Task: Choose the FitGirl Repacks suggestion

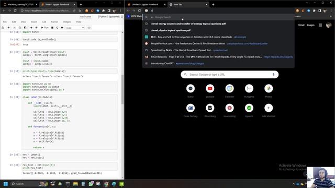Action: pyautogui.click(x=218, y=57)
